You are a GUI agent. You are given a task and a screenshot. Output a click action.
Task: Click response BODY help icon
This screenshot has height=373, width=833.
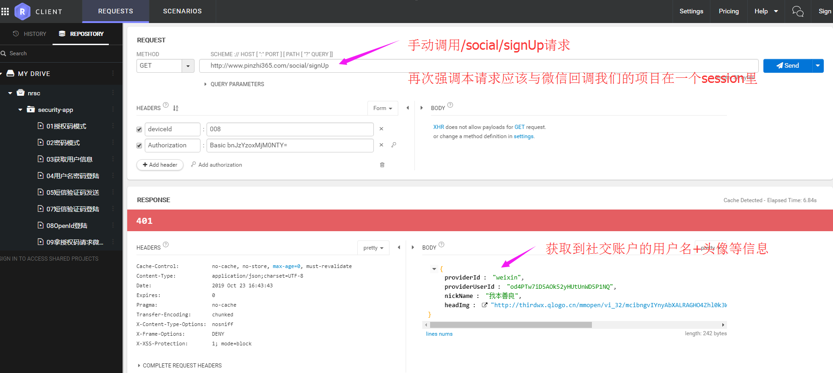click(x=442, y=245)
